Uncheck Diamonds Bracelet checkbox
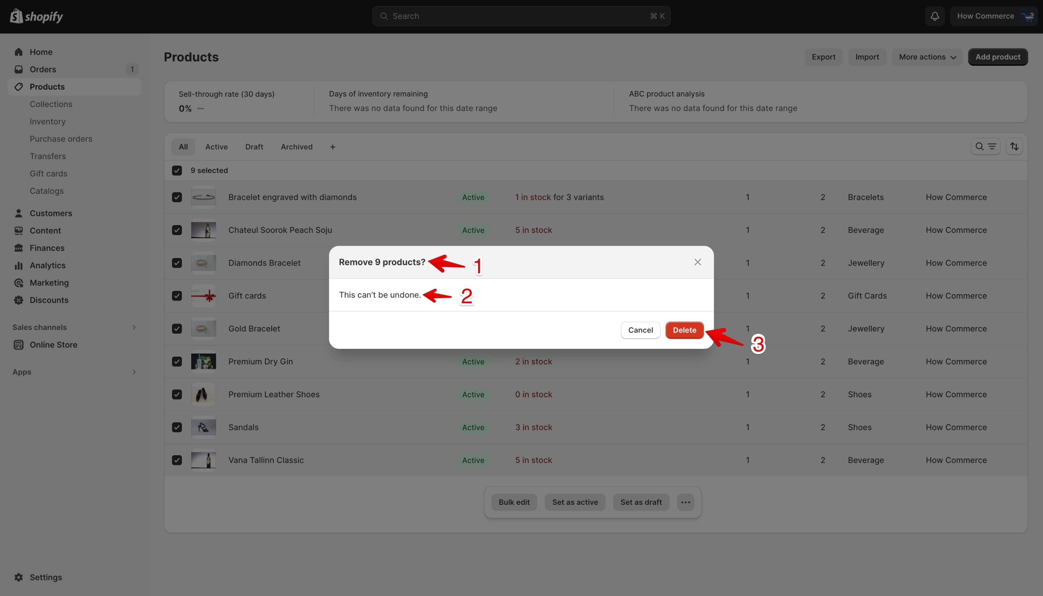1043x596 pixels. (177, 263)
